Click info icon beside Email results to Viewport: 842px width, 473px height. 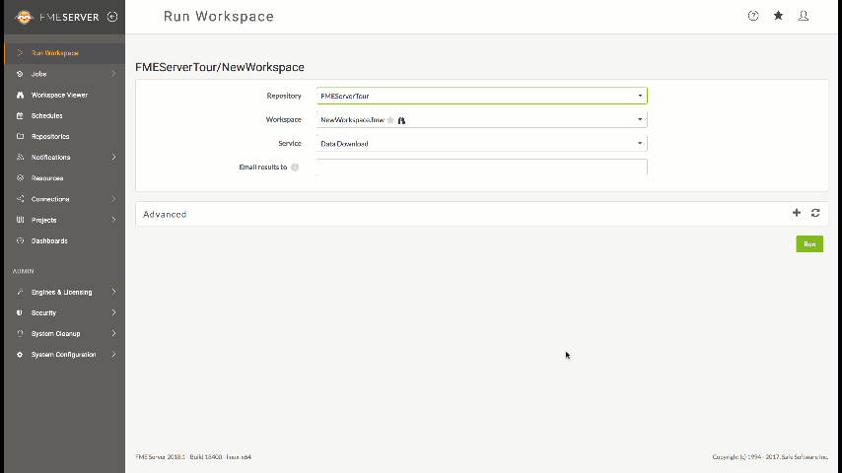tap(295, 167)
